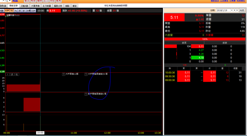The width and height of the screenshot is (247, 136).
Task: Click the large 5.11 price box
Action: tap(174, 17)
